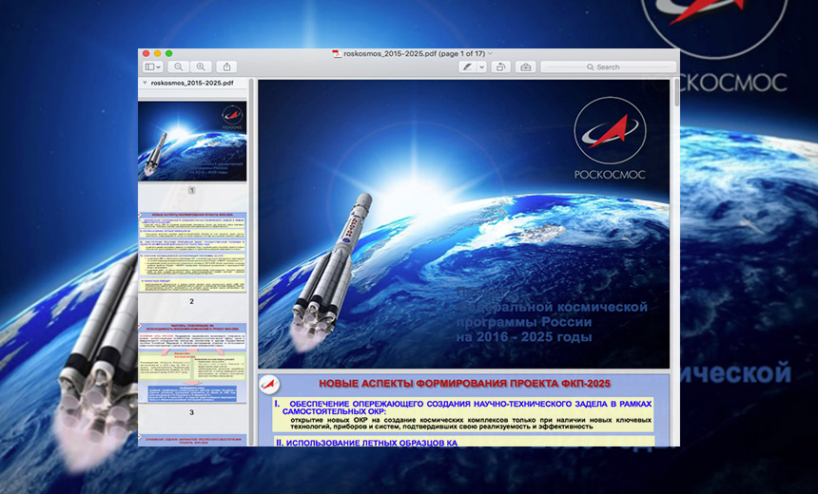The width and height of the screenshot is (818, 494).
Task: Click the sidebar thumbnail scrollbar
Action: point(251,262)
